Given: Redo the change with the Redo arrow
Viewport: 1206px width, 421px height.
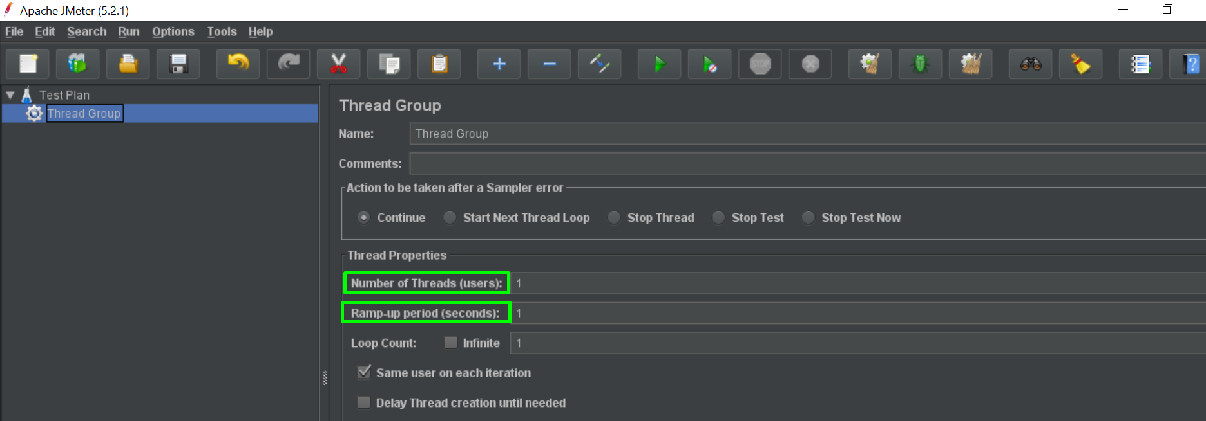Looking at the screenshot, I should coord(288,64).
